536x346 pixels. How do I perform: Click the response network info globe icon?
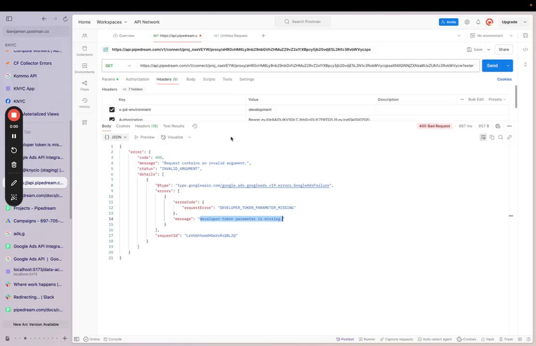click(x=498, y=126)
